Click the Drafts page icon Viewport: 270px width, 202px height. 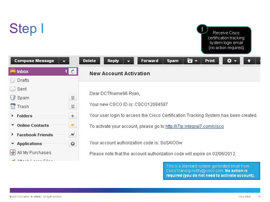point(13,80)
